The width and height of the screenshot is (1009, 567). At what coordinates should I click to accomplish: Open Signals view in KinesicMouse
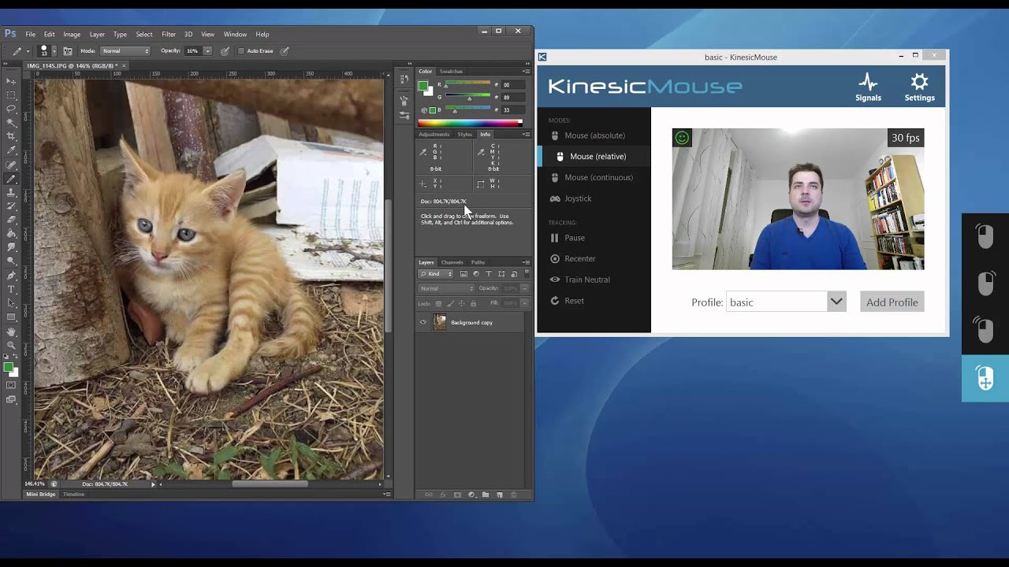point(868,87)
